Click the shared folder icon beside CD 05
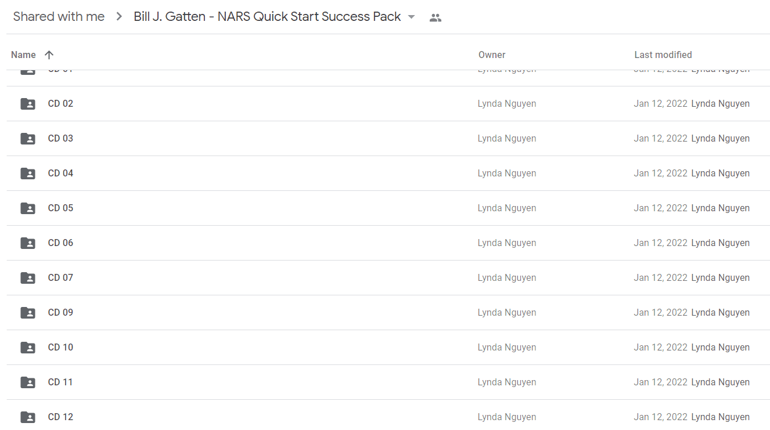Image resolution: width=770 pixels, height=430 pixels. [x=28, y=208]
